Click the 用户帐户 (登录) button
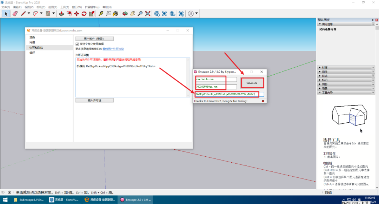The height and width of the screenshot is (204, 379). (94, 39)
